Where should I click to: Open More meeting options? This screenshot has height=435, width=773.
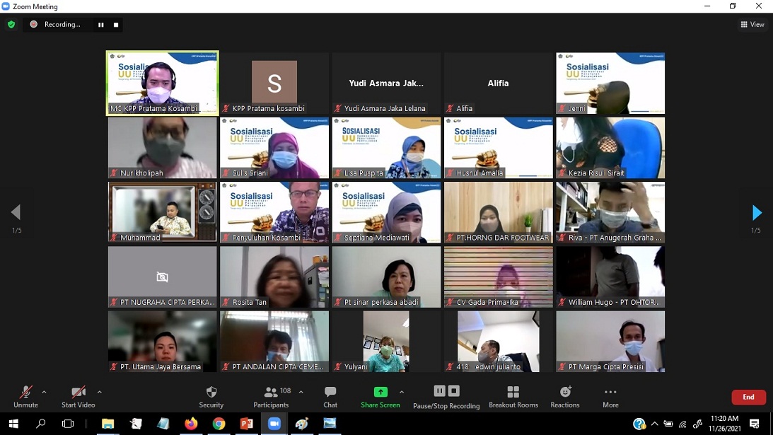point(610,397)
